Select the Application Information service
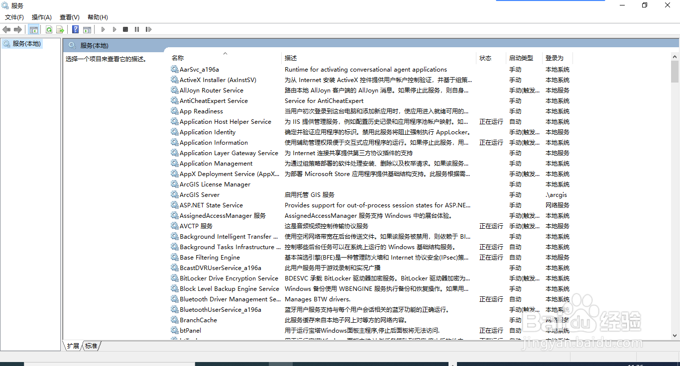The image size is (680, 366). point(214,143)
